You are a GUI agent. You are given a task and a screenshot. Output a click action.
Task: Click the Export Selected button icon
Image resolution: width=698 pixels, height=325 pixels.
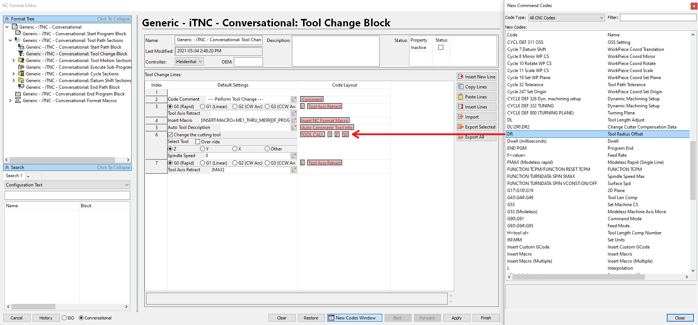coord(461,127)
